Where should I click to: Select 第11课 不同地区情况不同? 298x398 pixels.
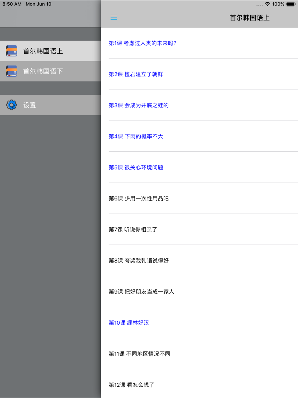coord(199,354)
